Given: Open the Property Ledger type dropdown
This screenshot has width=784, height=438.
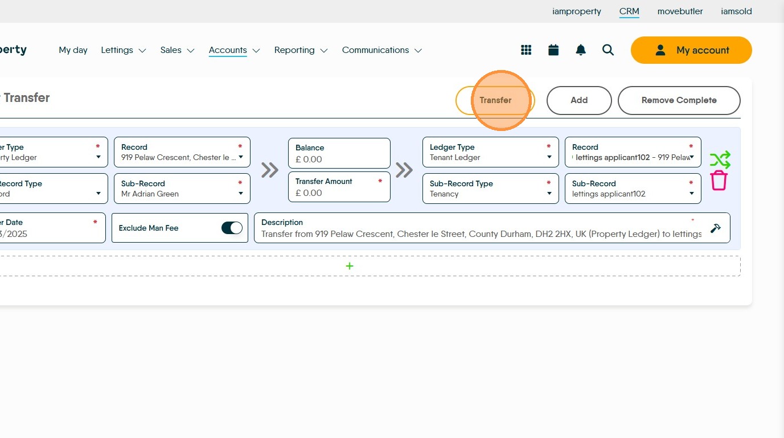Looking at the screenshot, I should [54, 152].
